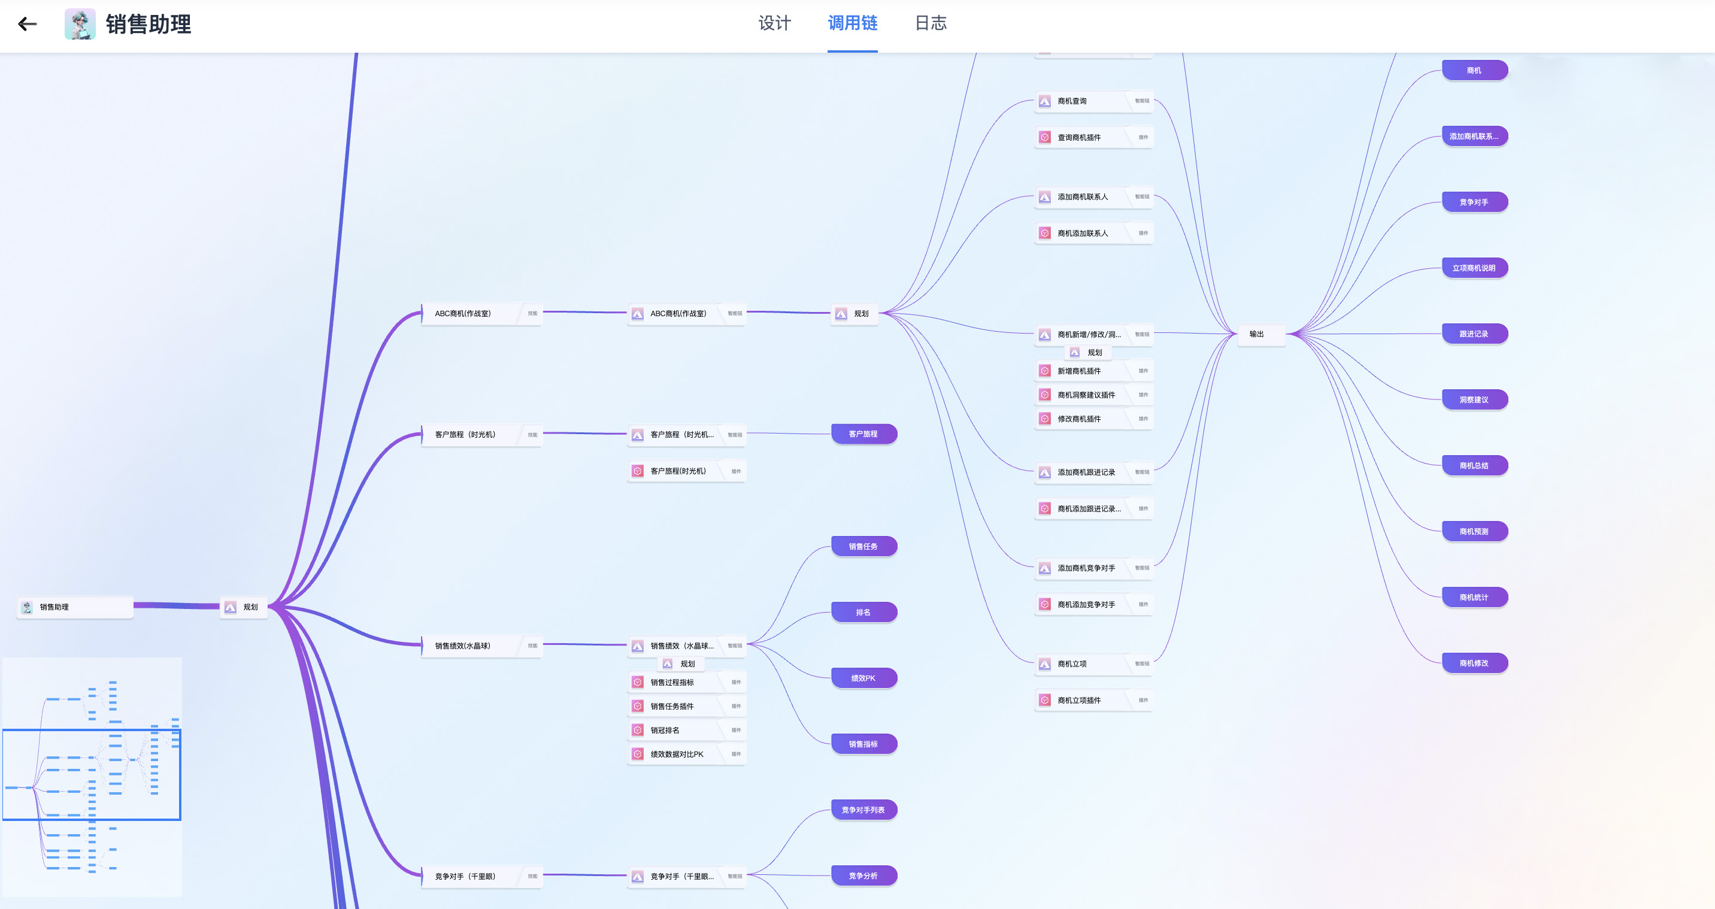Select the 竞争对手（千里眼）skill node

point(482,877)
